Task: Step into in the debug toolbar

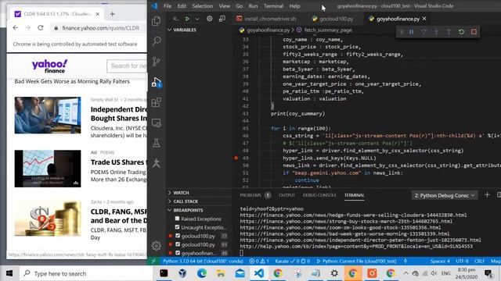Action: pyautogui.click(x=436, y=32)
